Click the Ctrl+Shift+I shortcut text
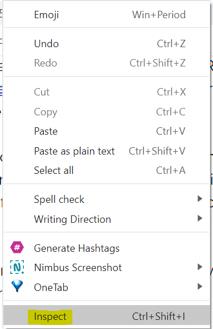213x329 pixels. coord(159,316)
